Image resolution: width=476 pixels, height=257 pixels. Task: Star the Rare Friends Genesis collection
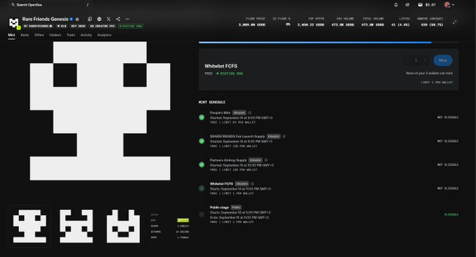pos(77,19)
